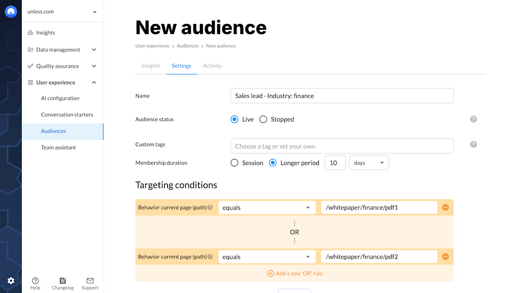
Task: Open settings gear in bottom rail
Action: click(11, 281)
